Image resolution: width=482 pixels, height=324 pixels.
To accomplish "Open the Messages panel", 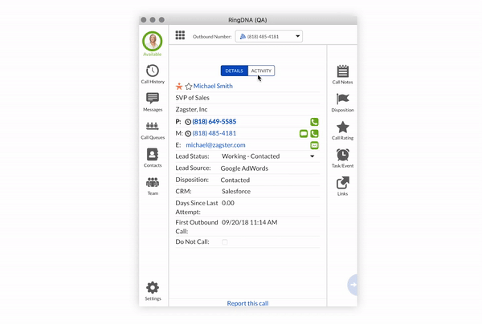I will point(153,102).
